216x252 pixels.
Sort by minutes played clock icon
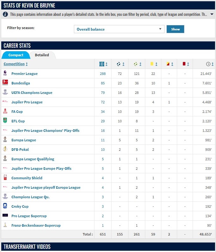(208, 64)
